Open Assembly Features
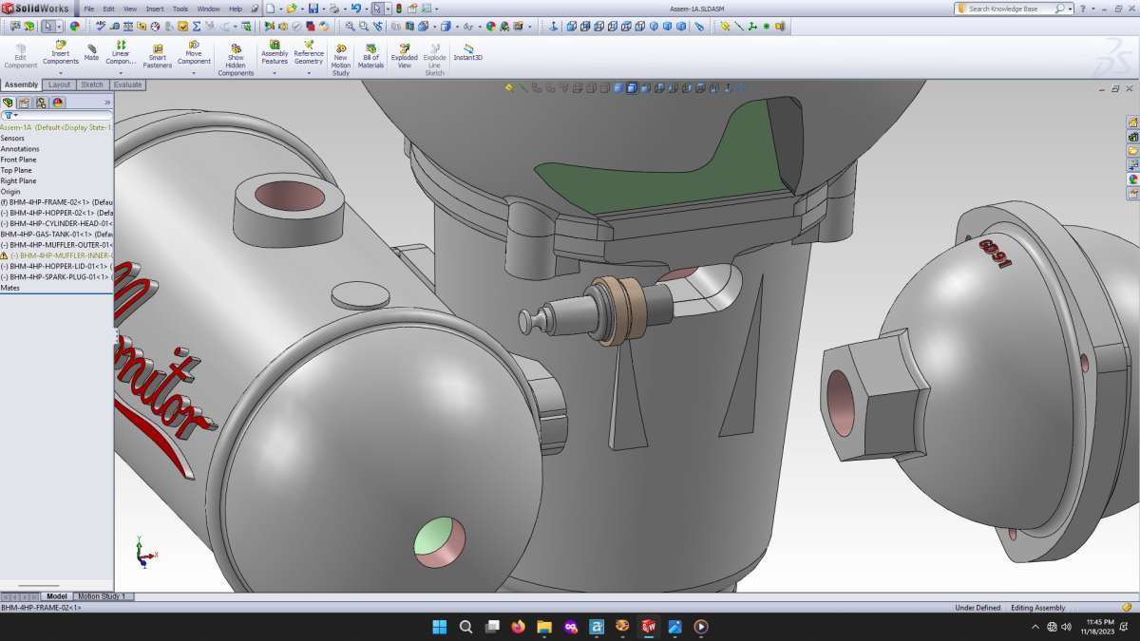Viewport: 1140px width, 641px height. point(275,53)
